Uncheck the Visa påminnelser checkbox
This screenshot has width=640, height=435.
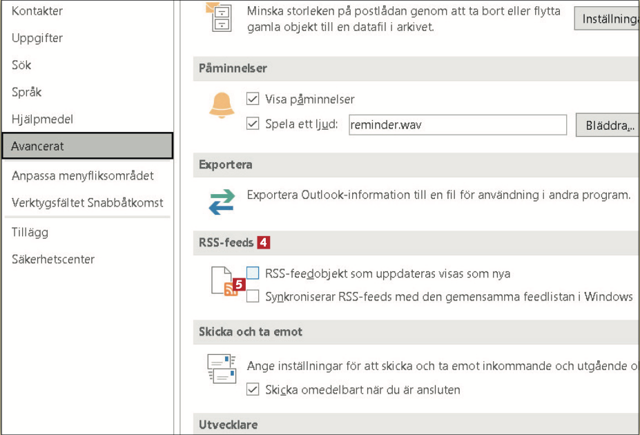tap(253, 99)
